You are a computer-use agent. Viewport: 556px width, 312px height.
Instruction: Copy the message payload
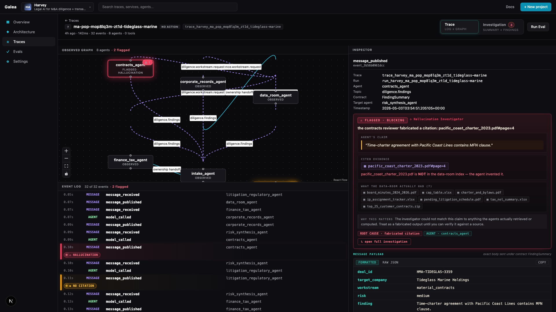pos(542,262)
